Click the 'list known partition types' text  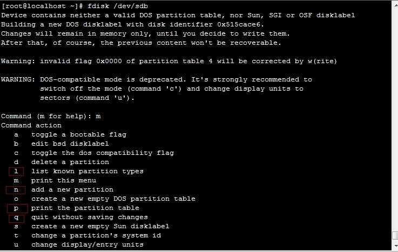point(87,172)
